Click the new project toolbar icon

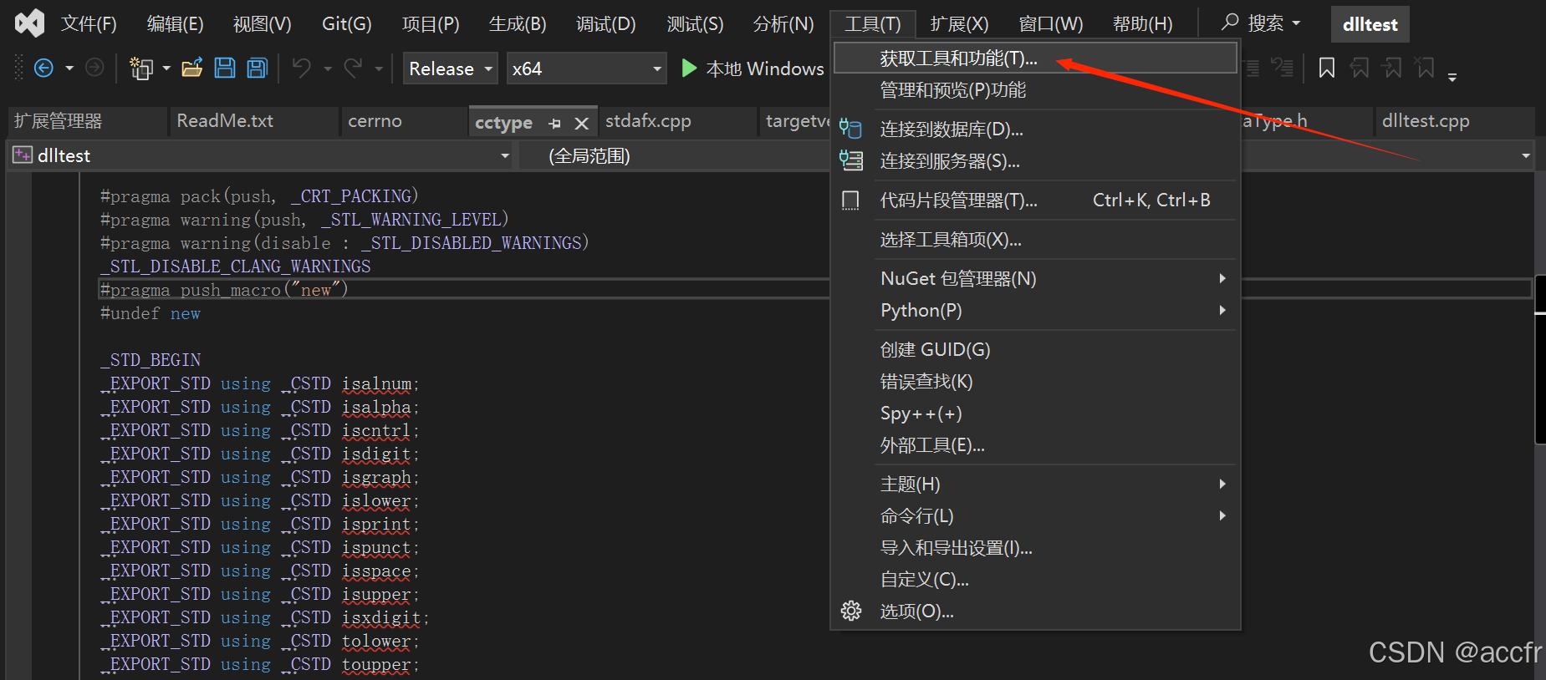(x=141, y=68)
